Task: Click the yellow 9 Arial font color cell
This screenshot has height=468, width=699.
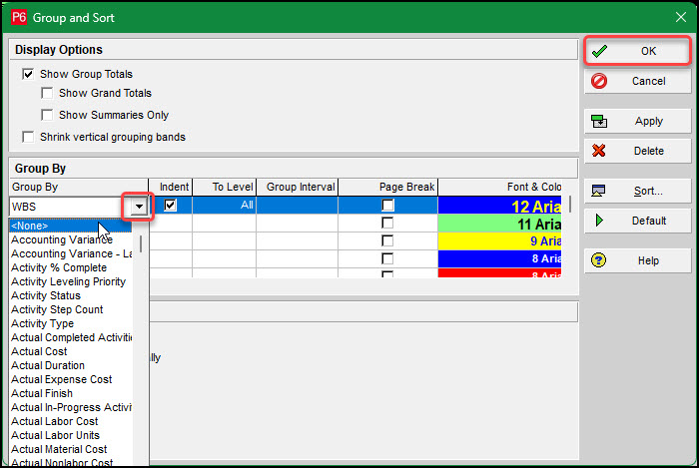Action: (499, 240)
